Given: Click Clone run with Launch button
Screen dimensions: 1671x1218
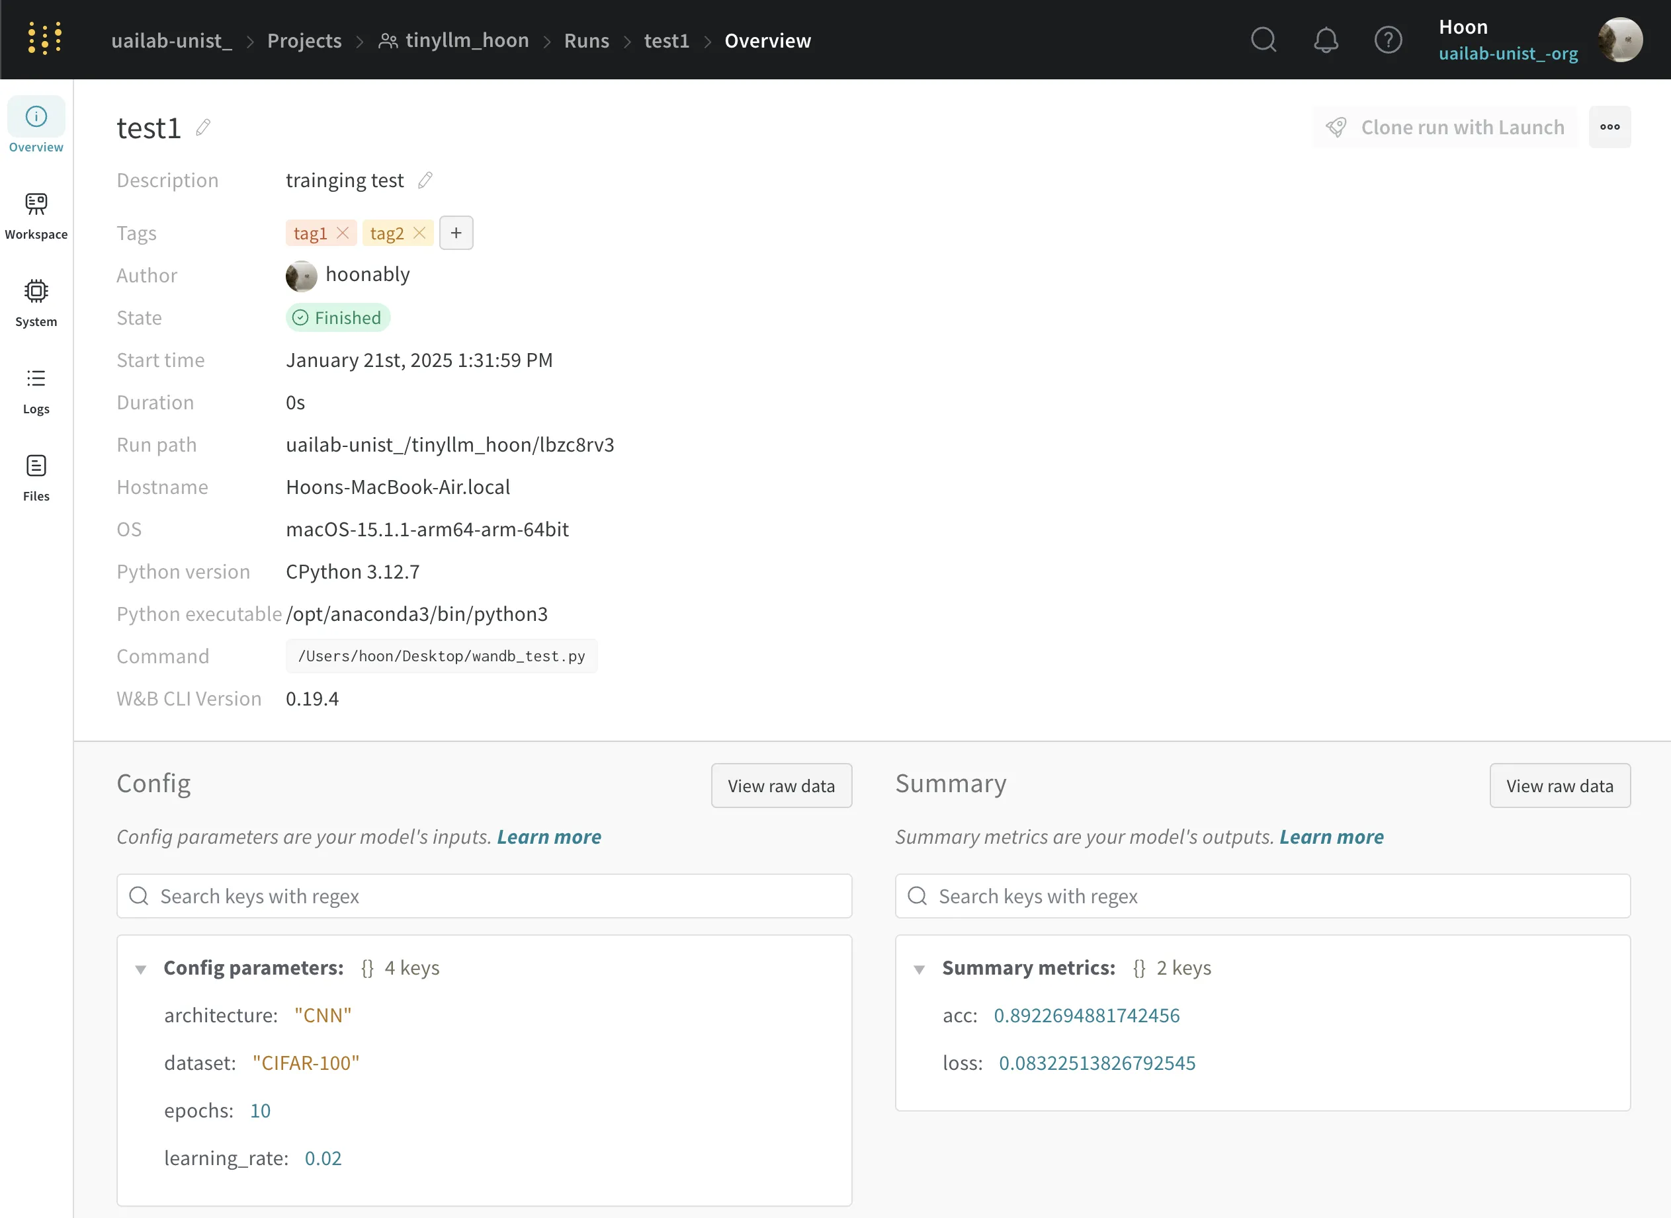Looking at the screenshot, I should click(x=1445, y=127).
